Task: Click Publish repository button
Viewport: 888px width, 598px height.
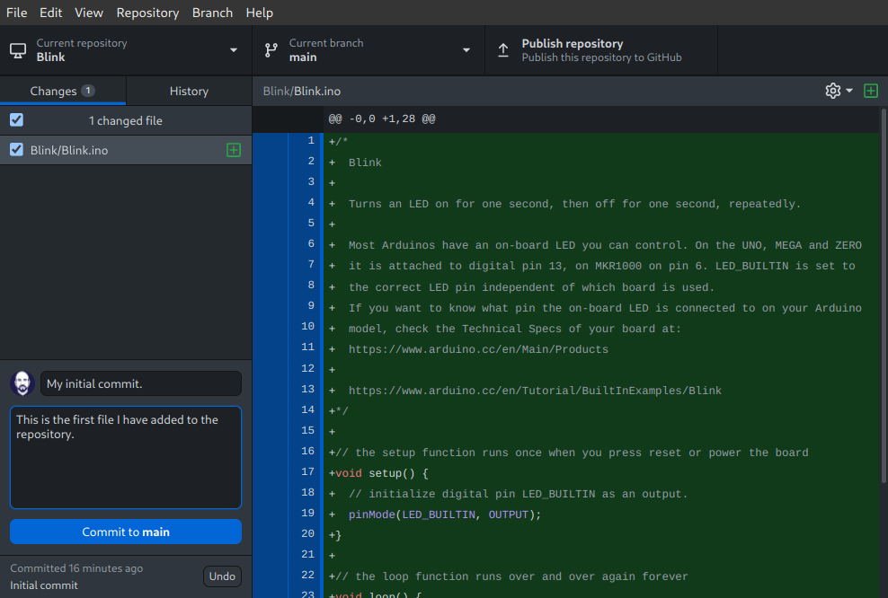Action: [601, 50]
